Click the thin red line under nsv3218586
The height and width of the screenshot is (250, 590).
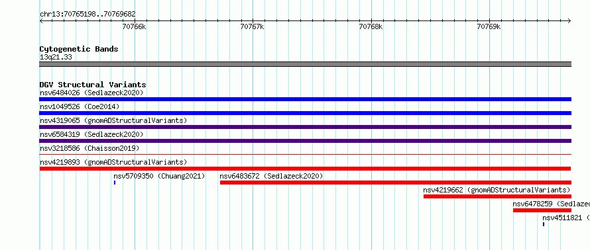[305, 154]
